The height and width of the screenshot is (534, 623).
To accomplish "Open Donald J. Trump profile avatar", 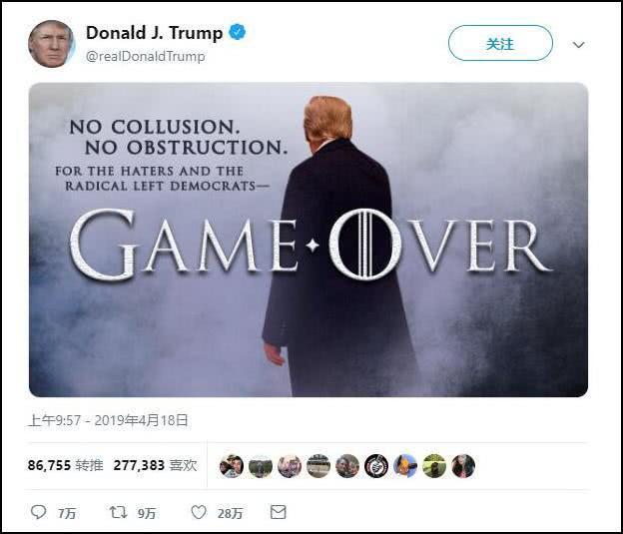I will 51,44.
